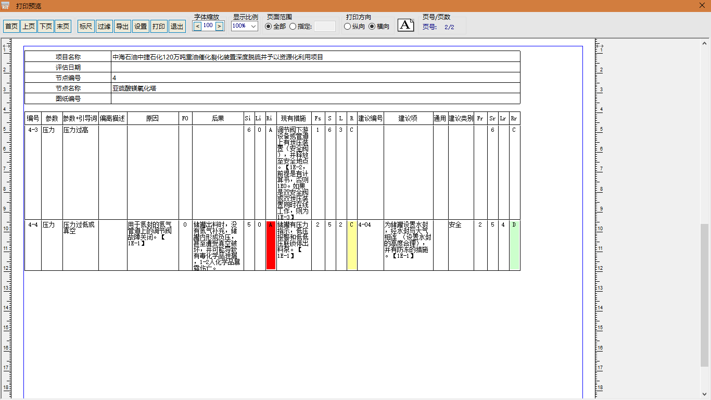Go to previous page with 上页 button
Viewport: 711px width, 400px height.
point(29,26)
